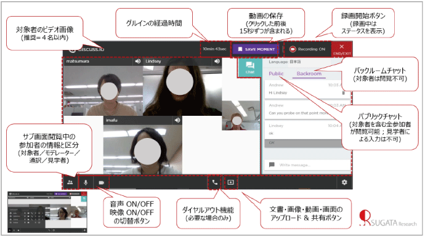Toggle the Recording ON button
This screenshot has width=425, height=239.
pos(307,49)
